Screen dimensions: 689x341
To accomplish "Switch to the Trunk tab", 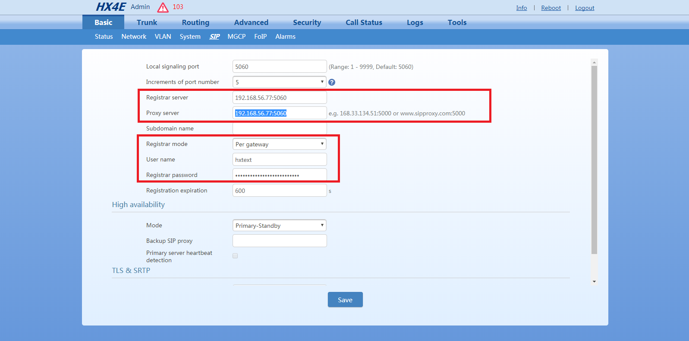I will pyautogui.click(x=147, y=22).
